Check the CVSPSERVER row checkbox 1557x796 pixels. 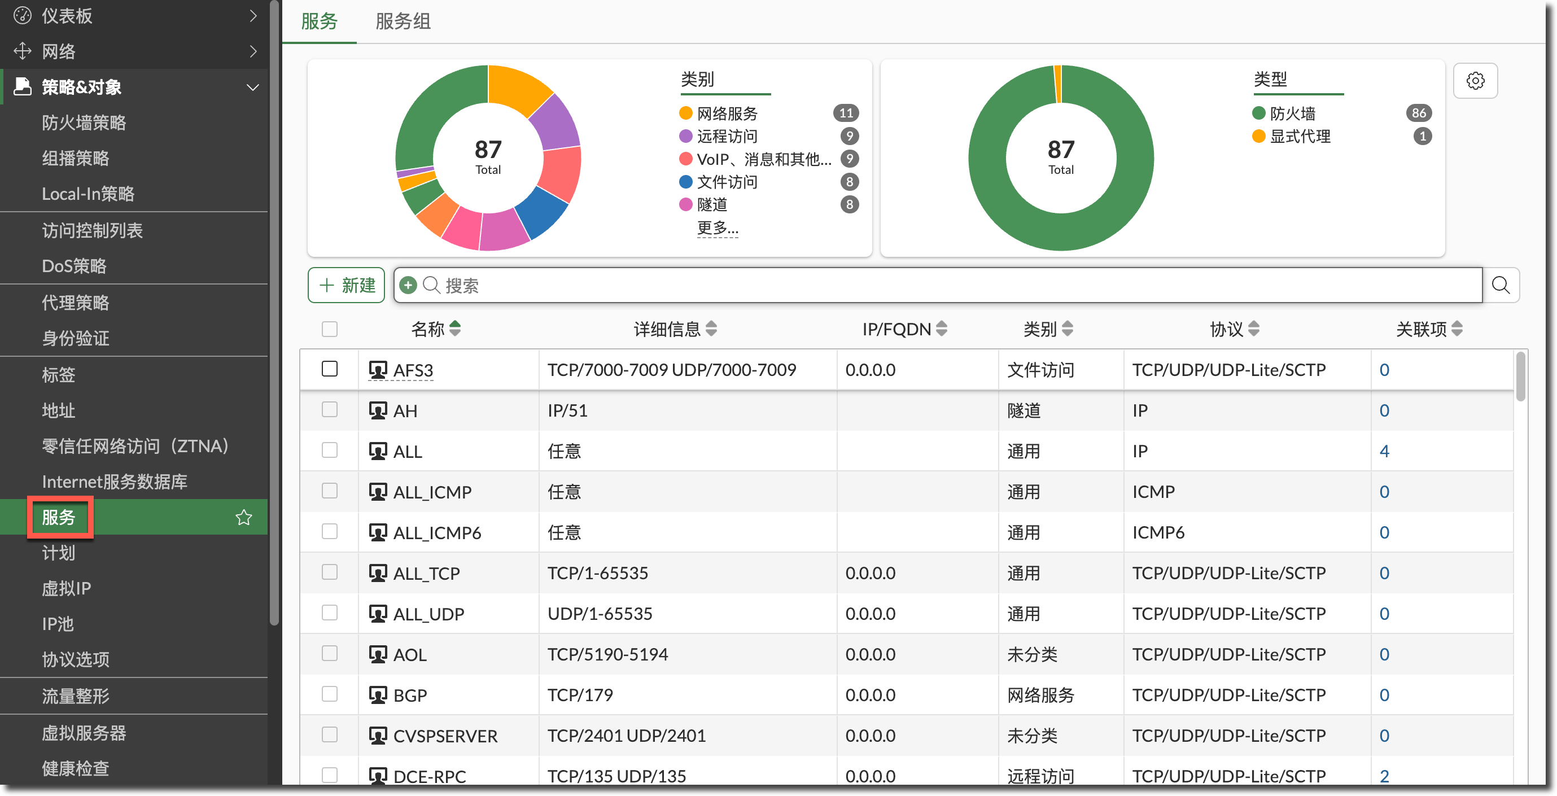point(330,734)
